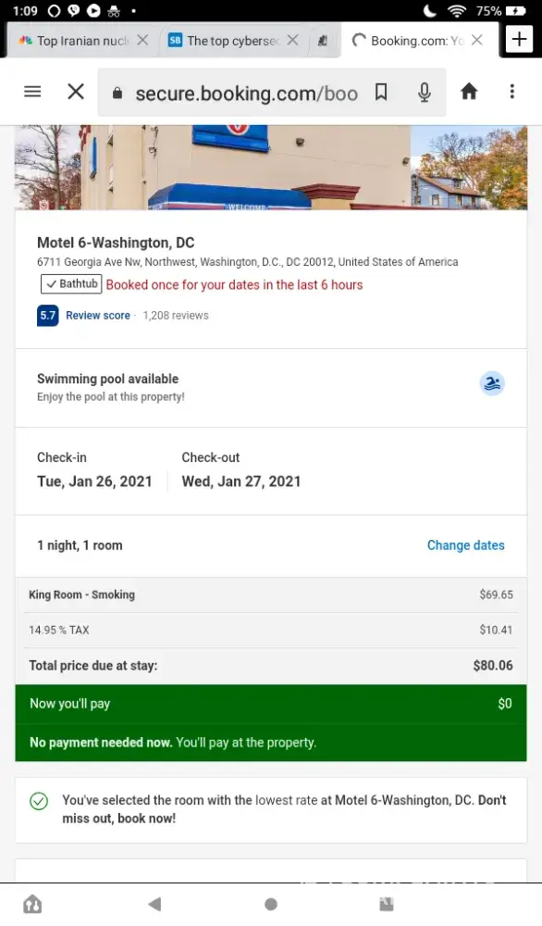Close the Top Iranian nuclear tab
The width and height of the screenshot is (542, 926).
point(142,40)
